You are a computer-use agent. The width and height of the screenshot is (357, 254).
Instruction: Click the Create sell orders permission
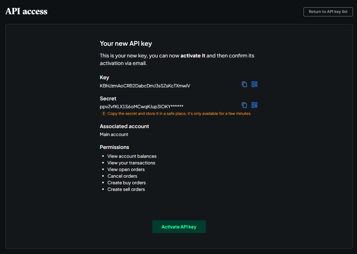point(126,189)
